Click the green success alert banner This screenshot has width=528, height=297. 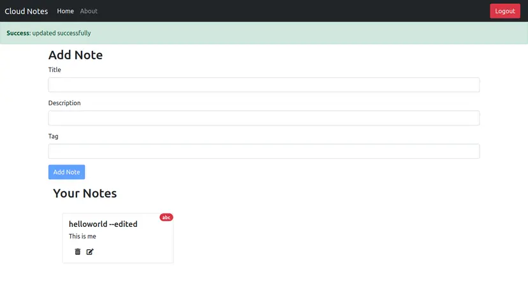point(263,33)
